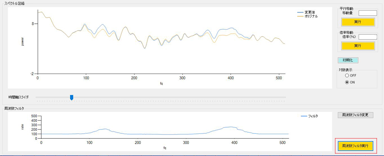Click the orange オリジナル legend line
Viewport: 384px width, 156px height.
click(301, 16)
